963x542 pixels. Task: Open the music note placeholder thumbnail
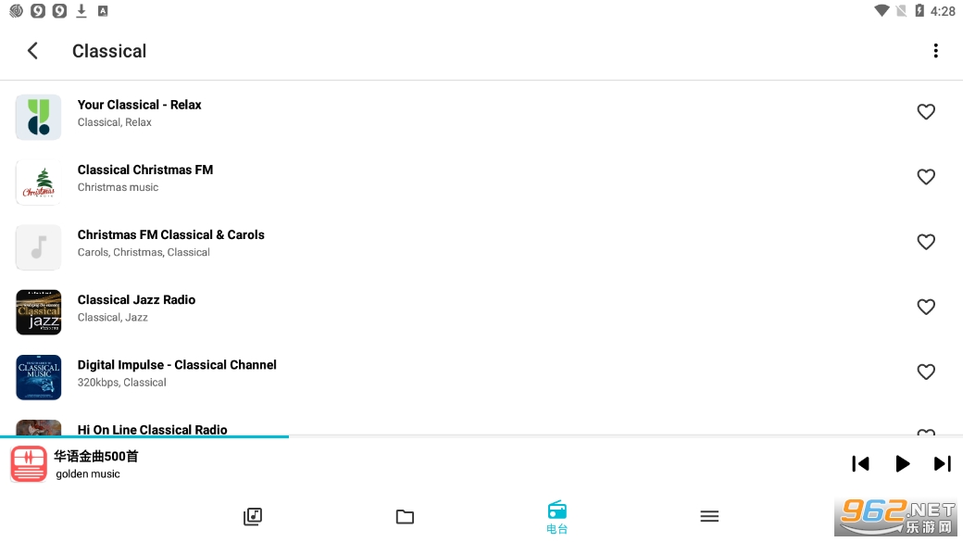pyautogui.click(x=39, y=247)
